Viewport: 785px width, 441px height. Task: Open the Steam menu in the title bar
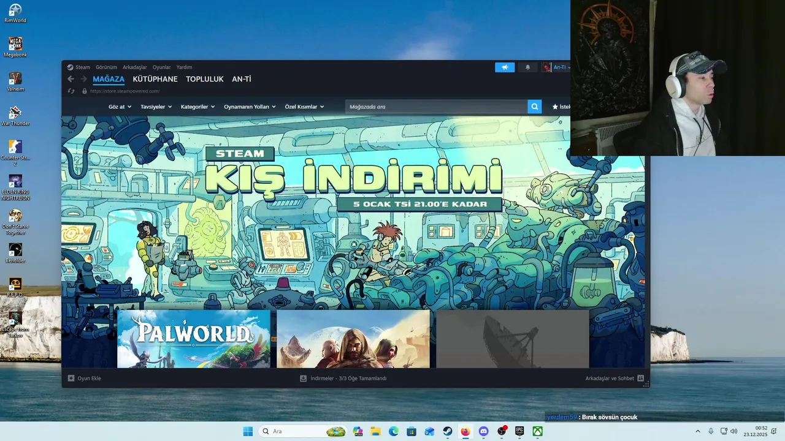pyautogui.click(x=78, y=67)
